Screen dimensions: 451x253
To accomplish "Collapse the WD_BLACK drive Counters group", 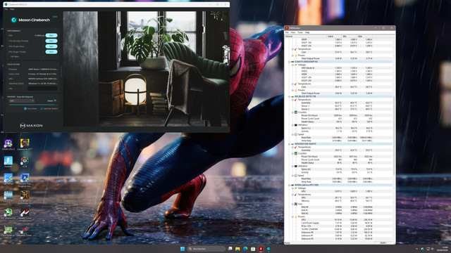I will point(293,112).
